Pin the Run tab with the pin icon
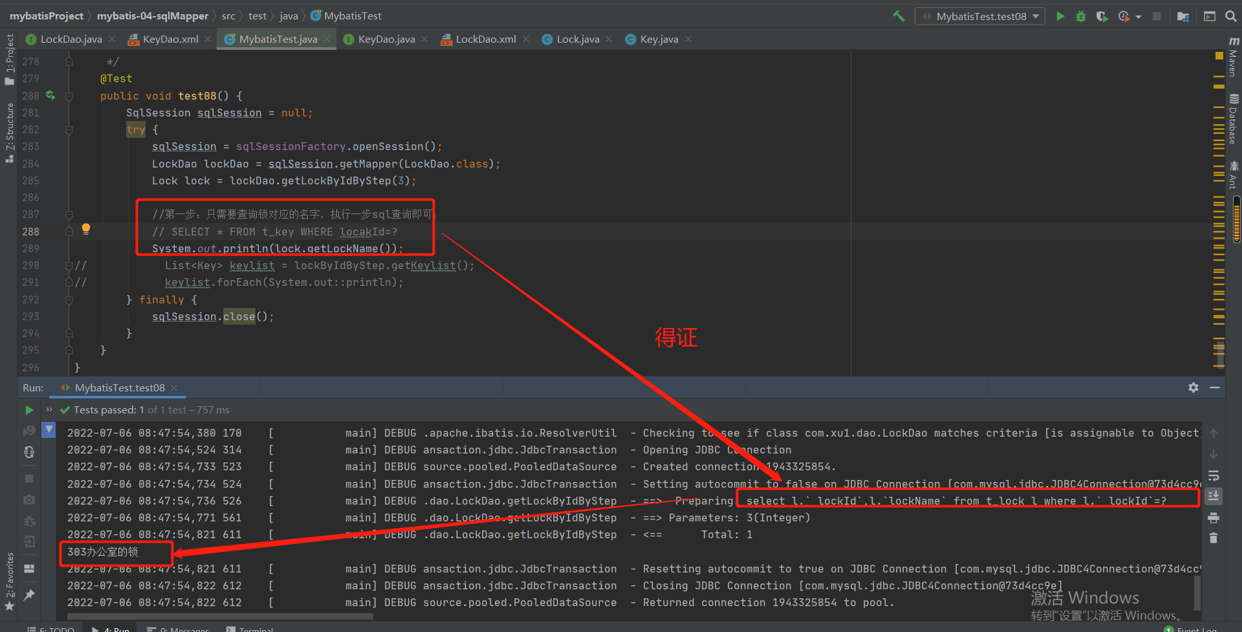This screenshot has height=632, width=1242. pos(29,594)
